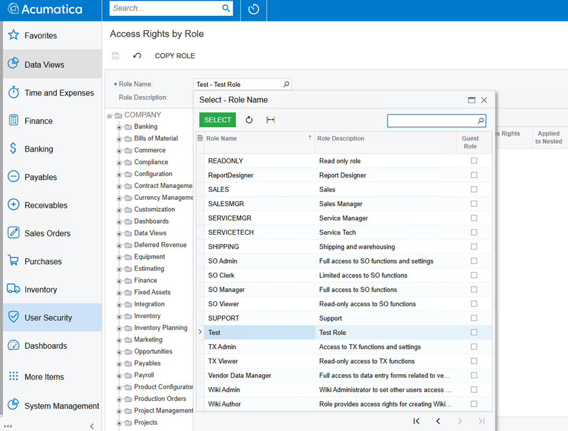Select the SO Manager role row

[344, 289]
